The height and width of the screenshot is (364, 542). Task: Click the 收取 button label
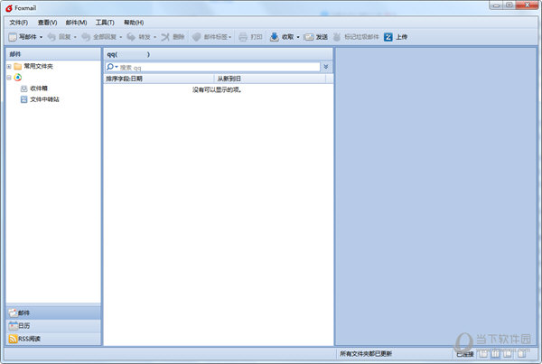(287, 37)
